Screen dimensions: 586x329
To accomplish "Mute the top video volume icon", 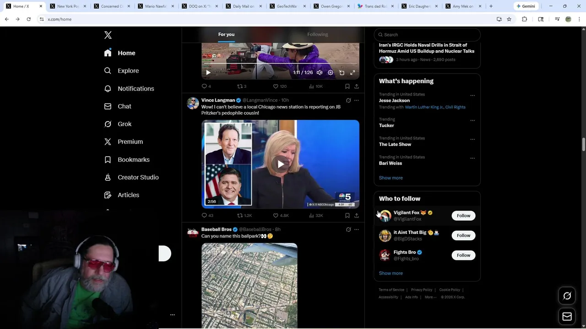I will tap(320, 73).
